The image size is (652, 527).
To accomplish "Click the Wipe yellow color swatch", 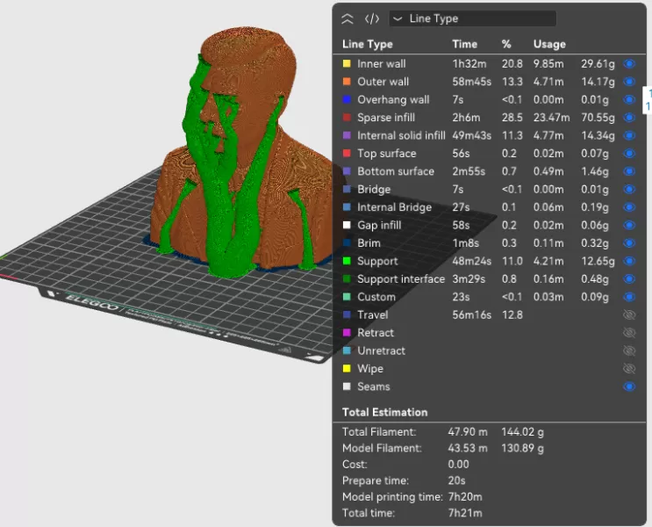I will click(x=347, y=368).
